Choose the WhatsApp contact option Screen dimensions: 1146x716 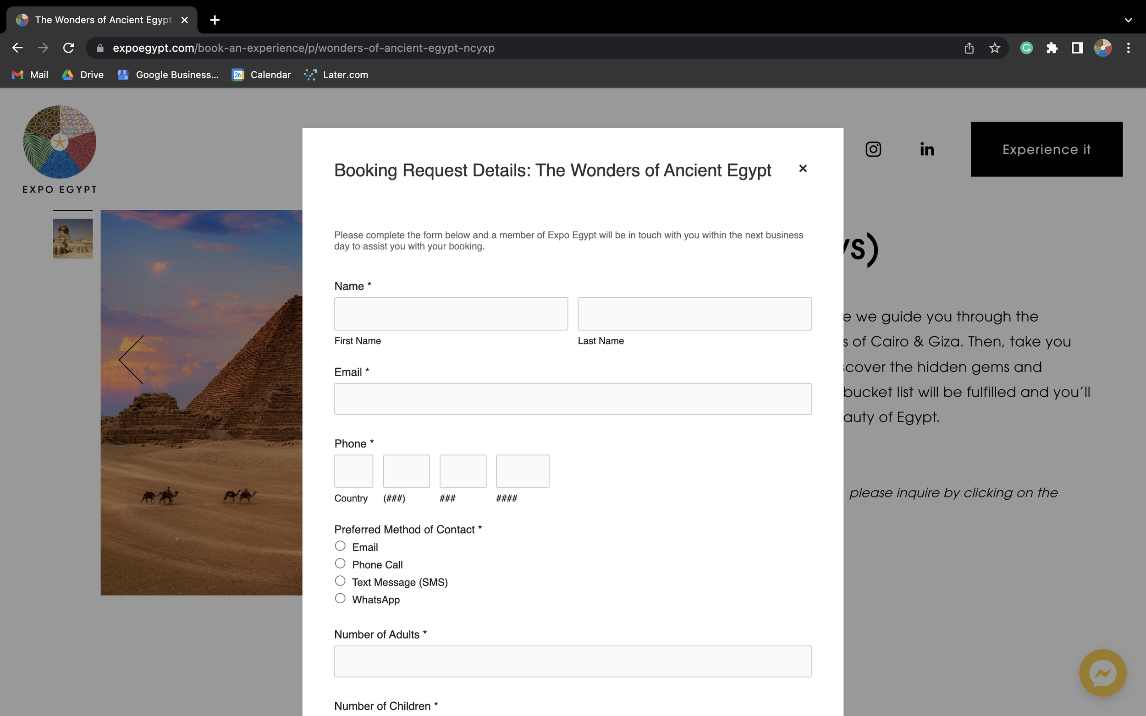point(340,599)
